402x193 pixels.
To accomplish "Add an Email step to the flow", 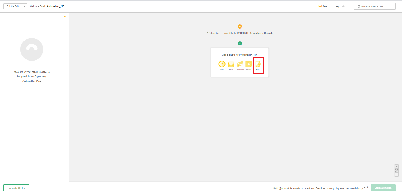I will pyautogui.click(x=231, y=64).
